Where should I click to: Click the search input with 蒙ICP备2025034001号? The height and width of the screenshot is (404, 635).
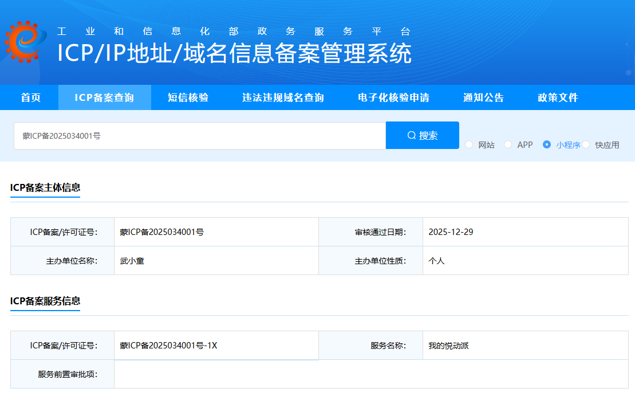coord(200,136)
